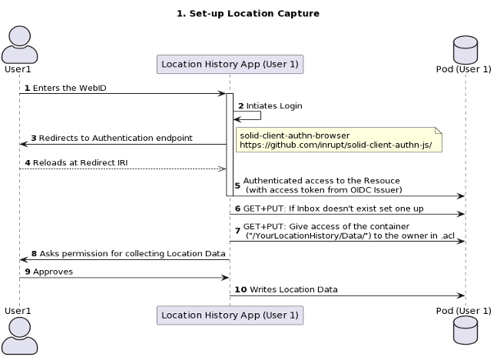The height and width of the screenshot is (357, 497).
Task: Click the bottom 'Pod (User 1)' label
Action: pos(464,311)
